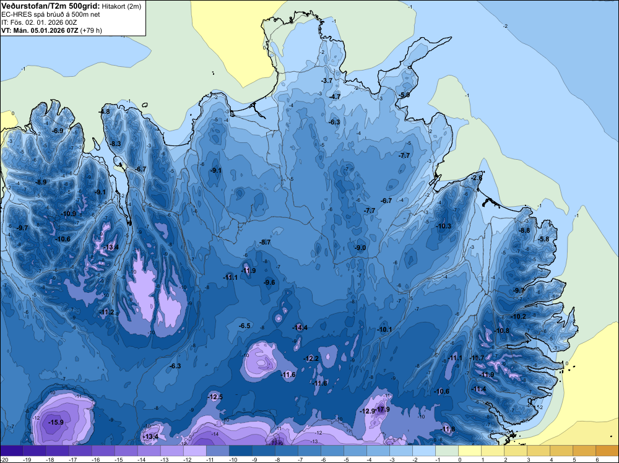Viewport: 619px width, 463px height.
Task: Click the -10.3 temperature value on the map
Action: coord(443,226)
